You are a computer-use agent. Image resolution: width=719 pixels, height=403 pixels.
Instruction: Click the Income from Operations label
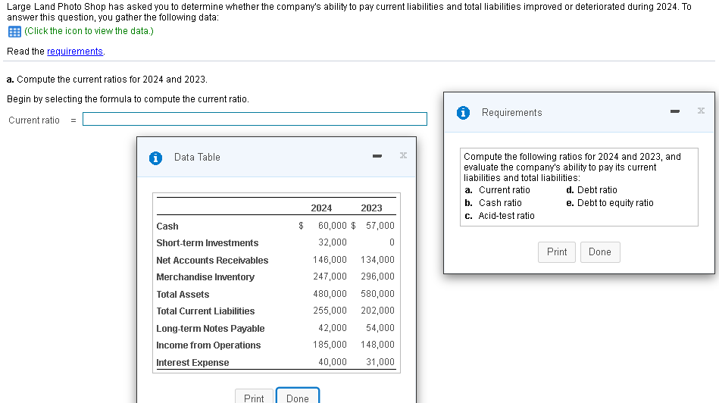click(208, 345)
